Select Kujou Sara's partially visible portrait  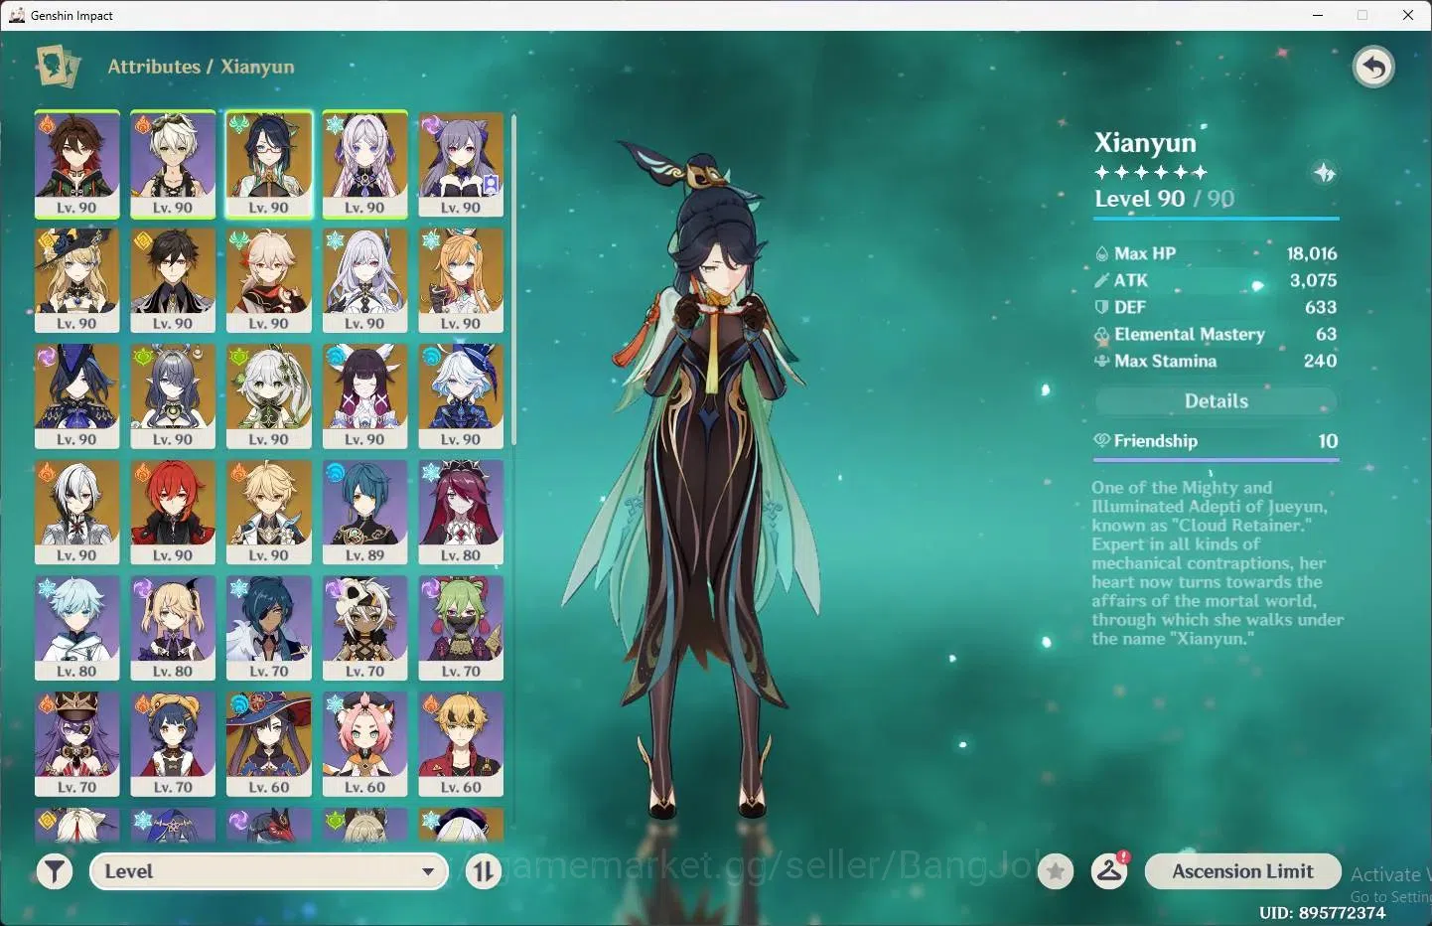(x=269, y=826)
